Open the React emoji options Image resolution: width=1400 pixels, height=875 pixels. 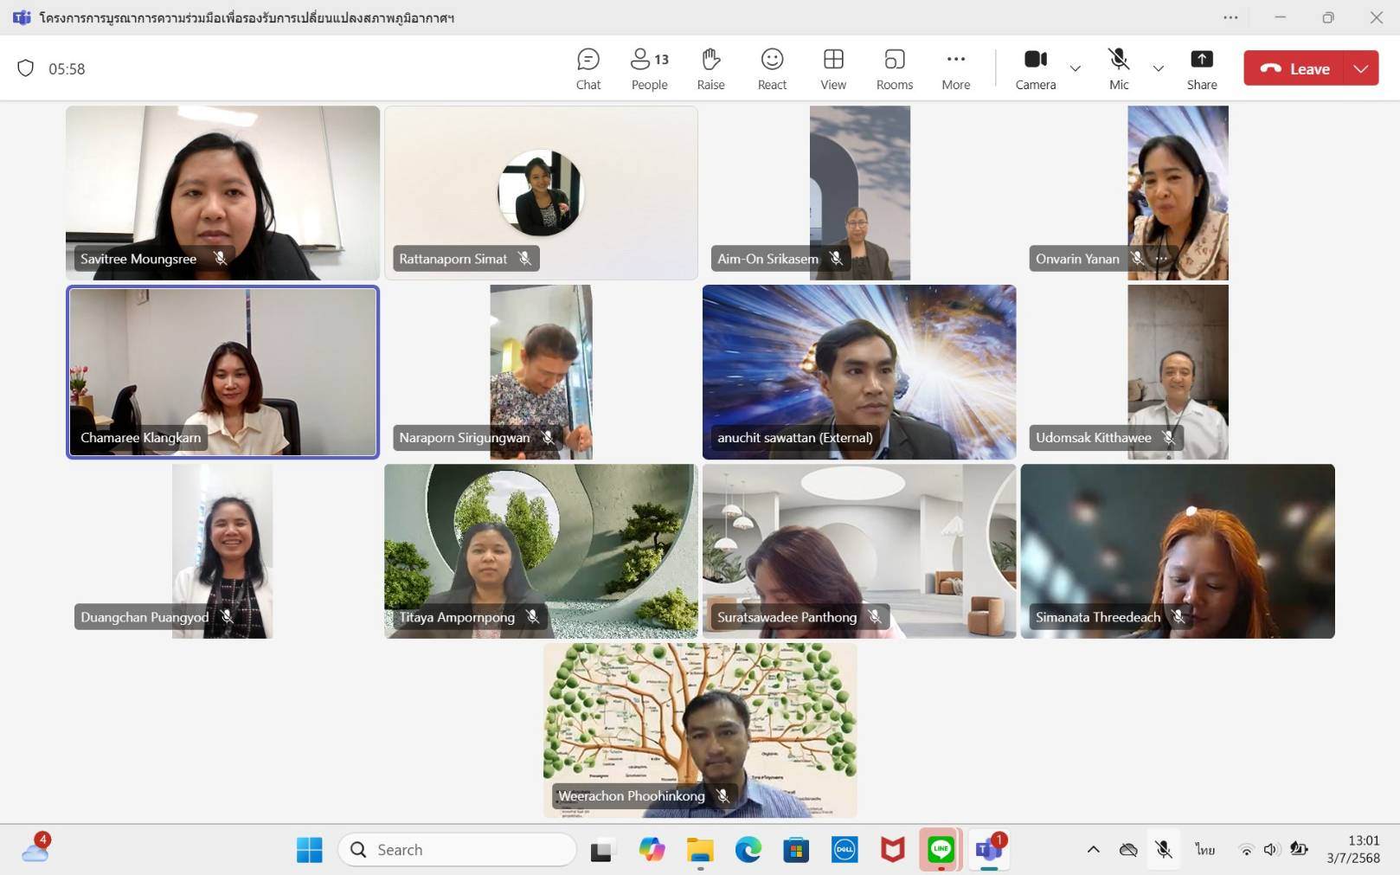tap(772, 68)
